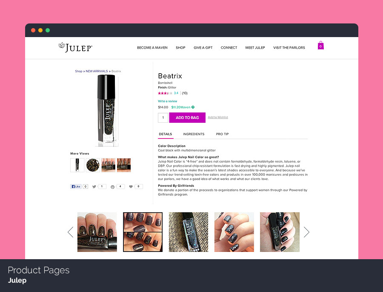Open the Pro Tip tab
Screen dimensions: 383x292
pos(222,134)
